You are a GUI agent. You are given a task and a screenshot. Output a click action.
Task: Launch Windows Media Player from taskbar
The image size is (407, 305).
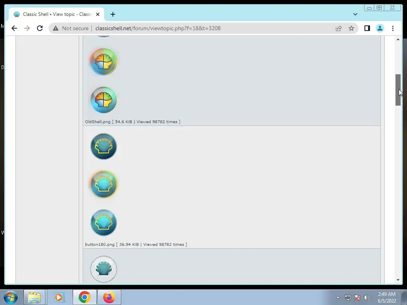pyautogui.click(x=59, y=297)
